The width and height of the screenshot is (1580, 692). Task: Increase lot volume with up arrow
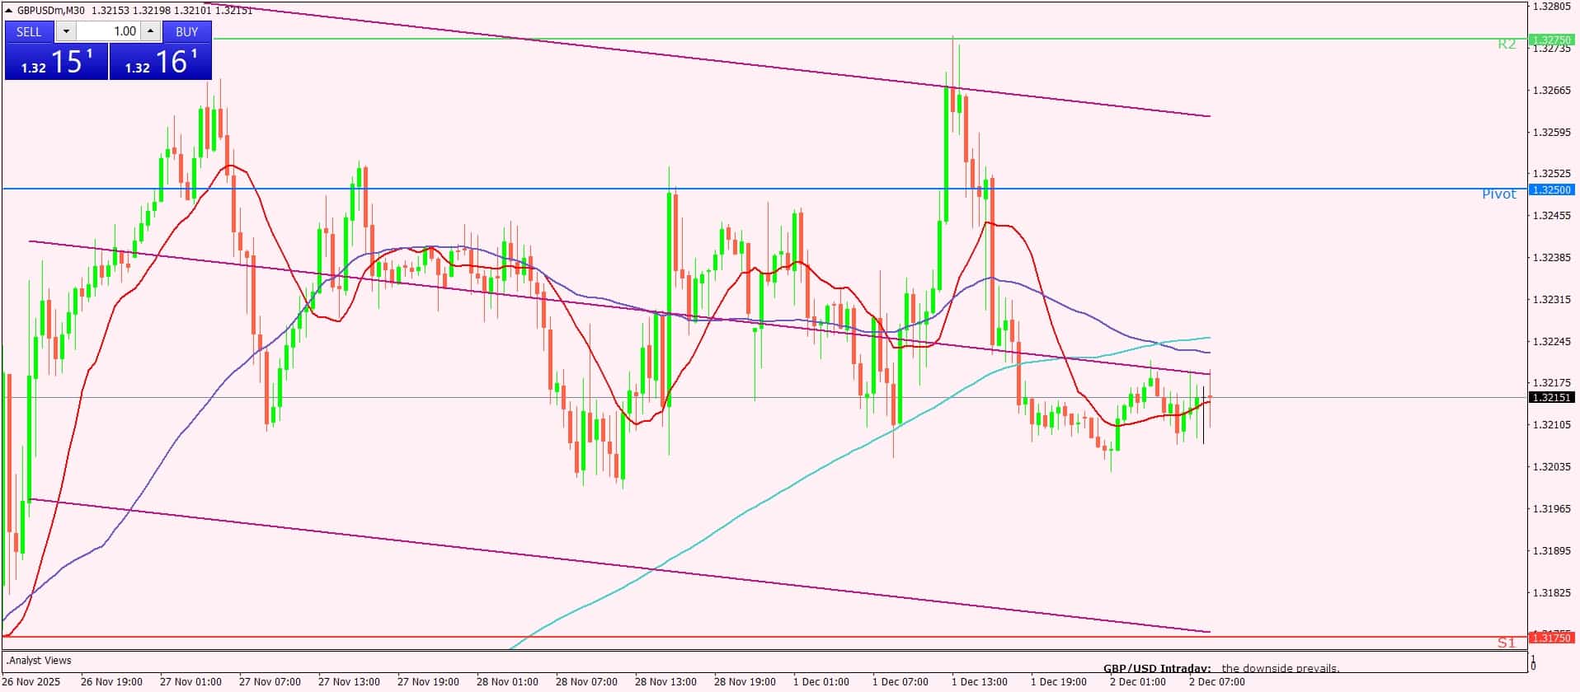click(x=150, y=31)
